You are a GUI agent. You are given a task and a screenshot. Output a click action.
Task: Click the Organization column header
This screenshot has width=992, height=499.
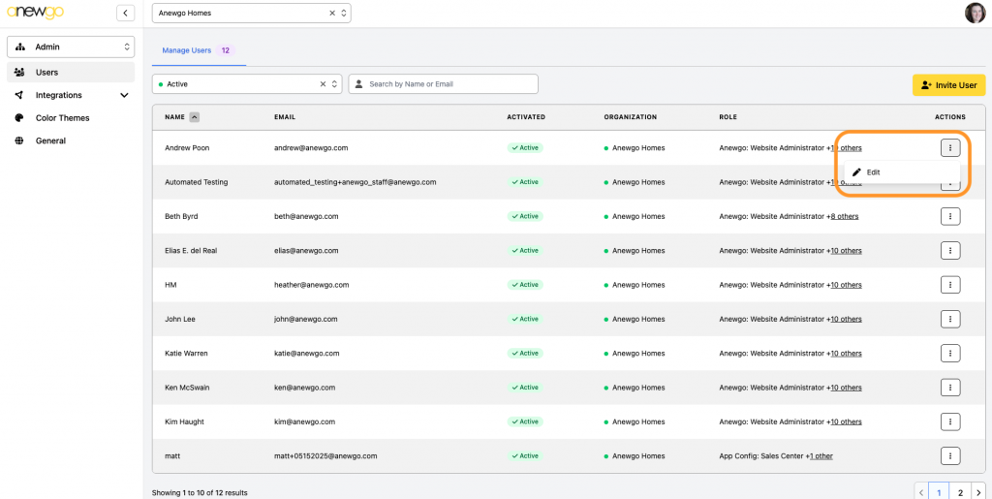point(630,117)
